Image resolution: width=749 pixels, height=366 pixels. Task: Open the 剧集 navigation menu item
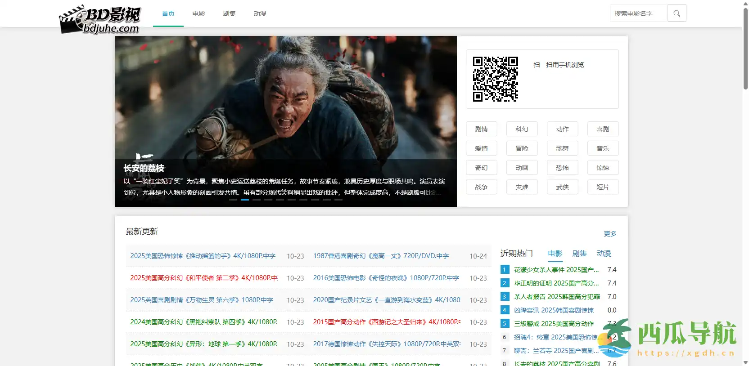(x=229, y=13)
